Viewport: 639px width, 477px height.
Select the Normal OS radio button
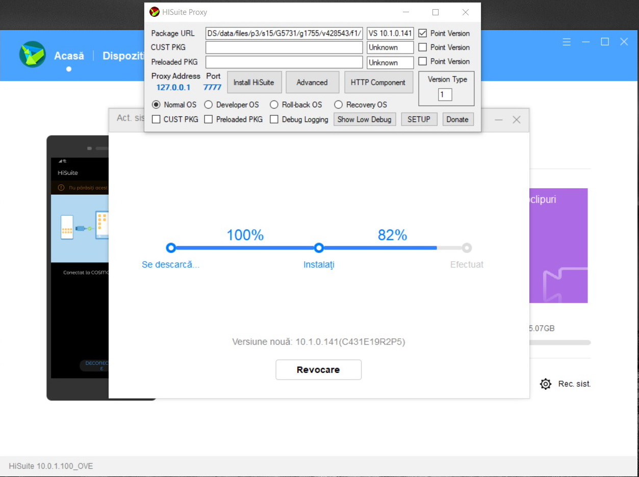tap(156, 105)
